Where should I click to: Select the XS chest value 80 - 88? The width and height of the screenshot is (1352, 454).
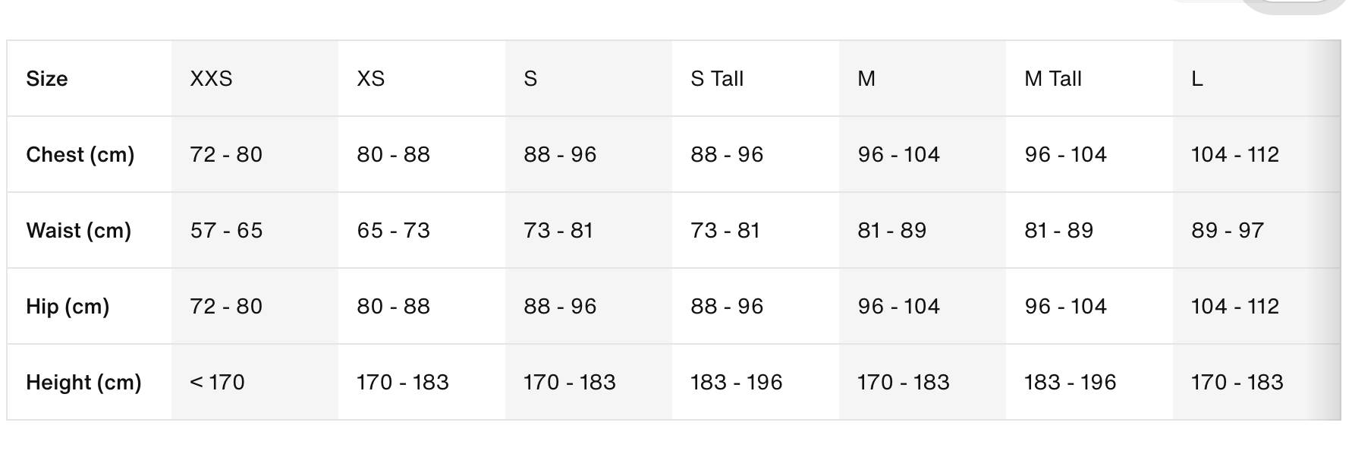(393, 155)
